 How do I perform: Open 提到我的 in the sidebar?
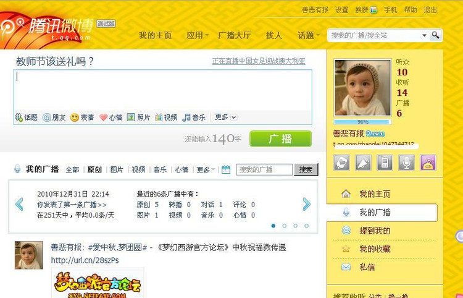coord(375,231)
